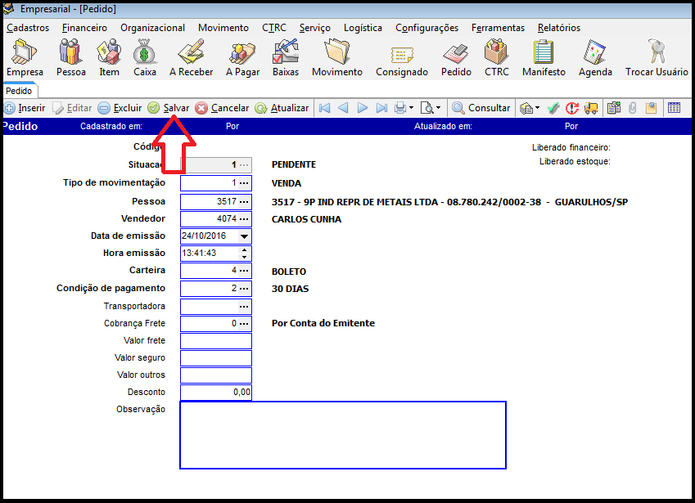The image size is (695, 503).
Task: Click the Consultar search button
Action: (481, 108)
